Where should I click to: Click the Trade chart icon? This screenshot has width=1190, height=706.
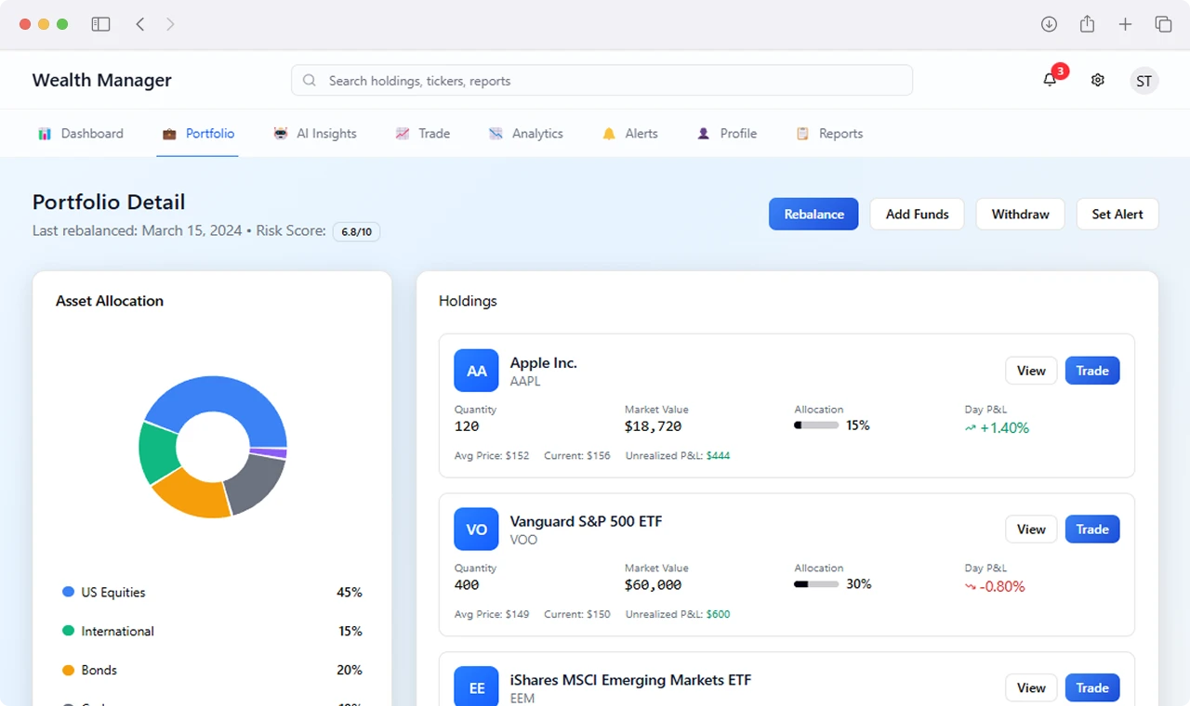403,134
